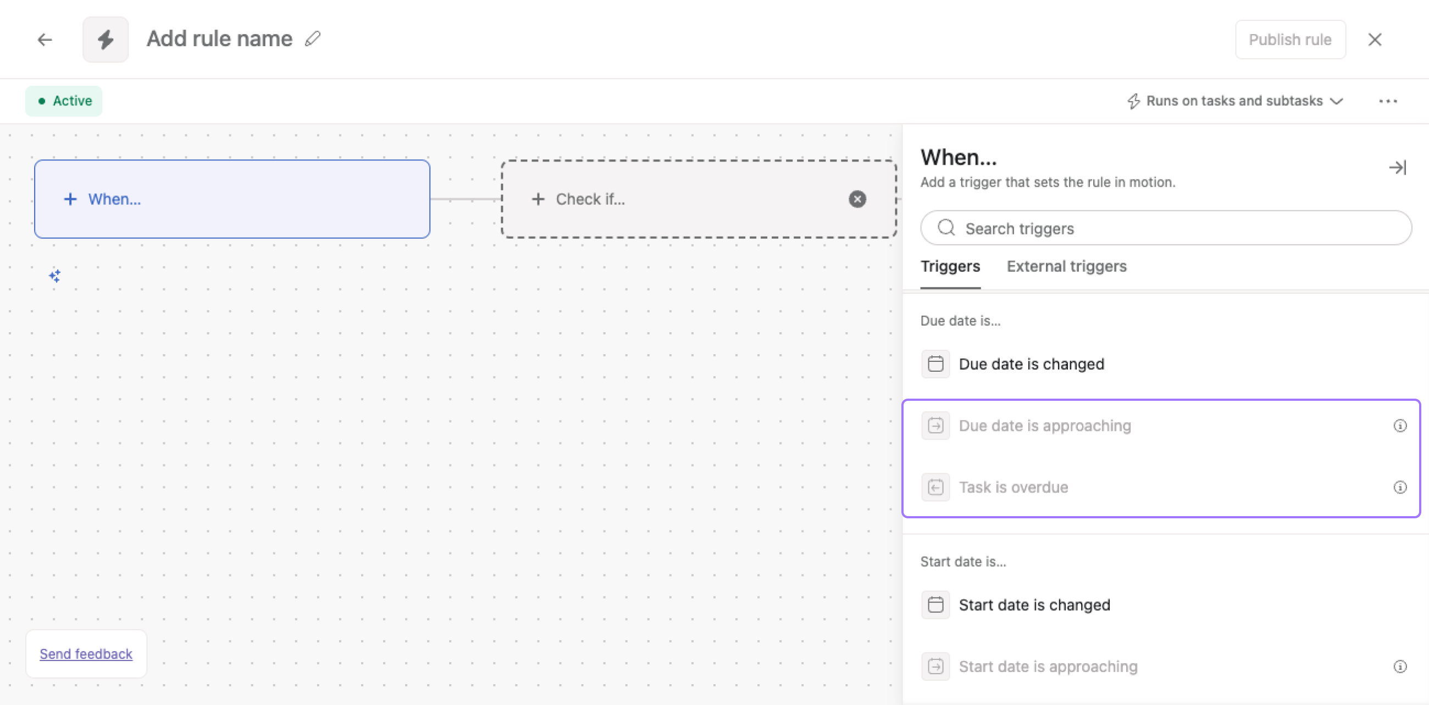This screenshot has width=1429, height=705.
Task: Toggle the Active status badge
Action: (x=64, y=101)
